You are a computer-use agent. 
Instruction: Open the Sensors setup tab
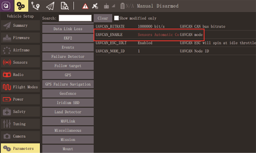tap(20, 63)
